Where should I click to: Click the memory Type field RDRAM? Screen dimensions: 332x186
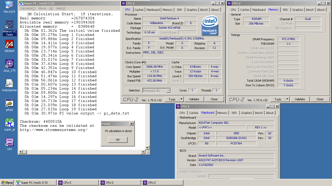click(257, 19)
